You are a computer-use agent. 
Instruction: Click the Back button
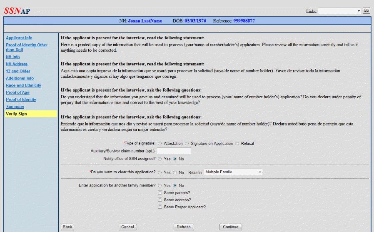click(x=67, y=227)
